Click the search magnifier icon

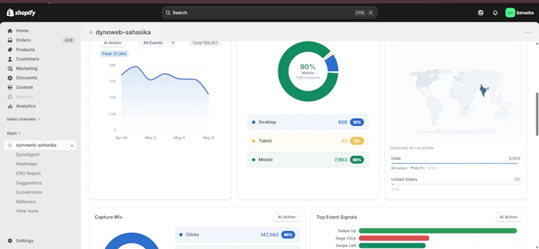point(168,13)
